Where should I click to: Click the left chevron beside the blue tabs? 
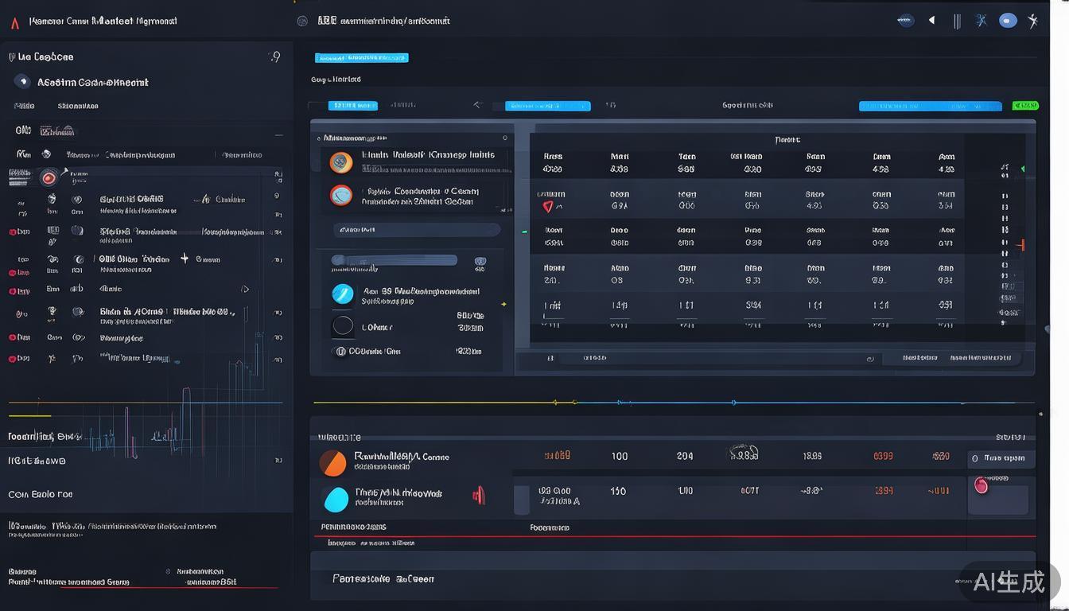477,105
